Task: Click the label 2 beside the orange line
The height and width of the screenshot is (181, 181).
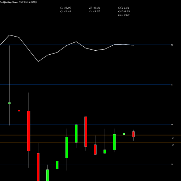Action: tap(173, 145)
